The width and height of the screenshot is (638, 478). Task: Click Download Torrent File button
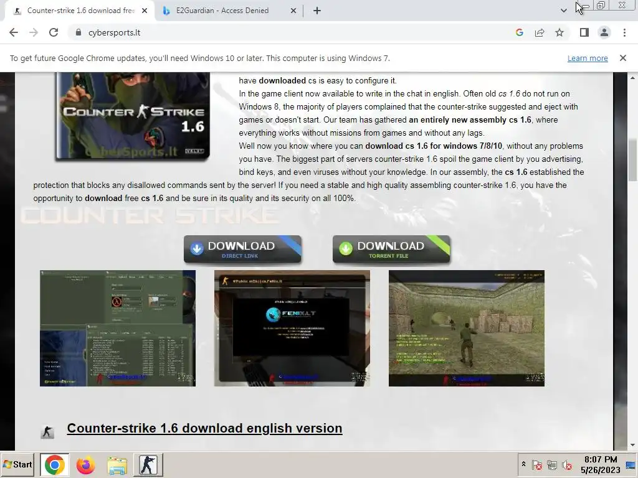point(391,249)
